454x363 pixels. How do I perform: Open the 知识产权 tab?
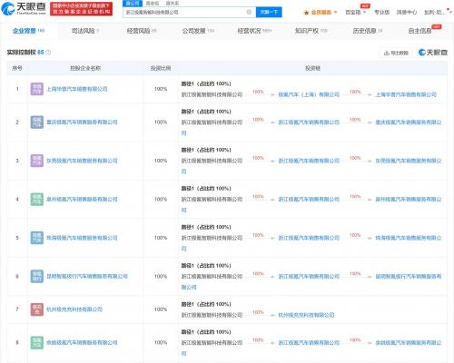point(311,31)
